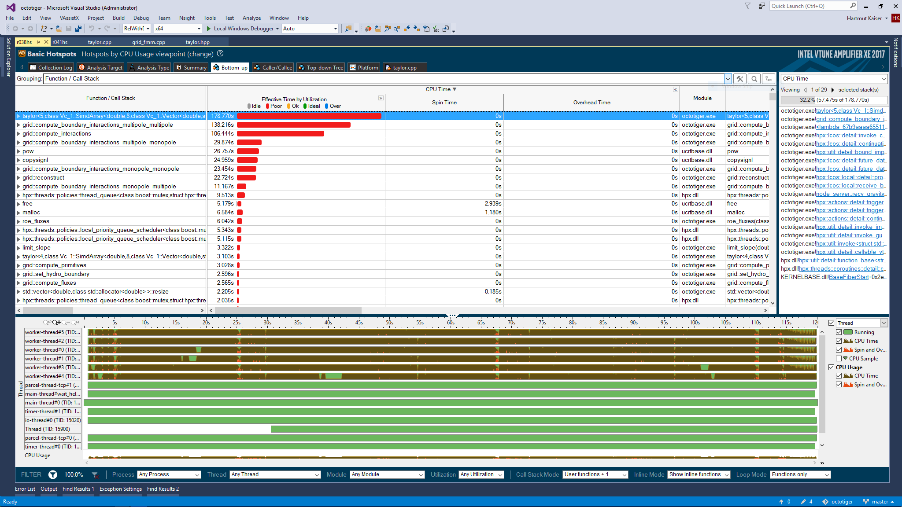Click the hotspots grid horizontal scrollbar
902x507 pixels.
tap(288, 311)
